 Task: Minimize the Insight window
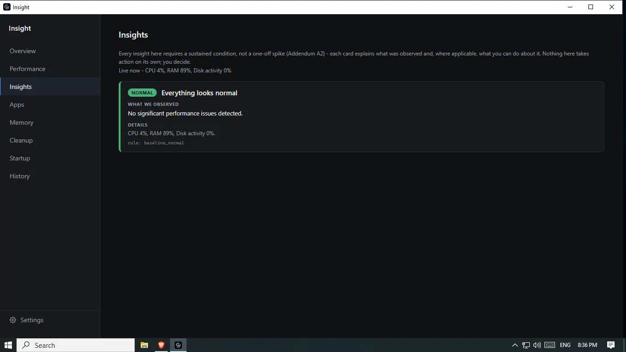point(570,7)
